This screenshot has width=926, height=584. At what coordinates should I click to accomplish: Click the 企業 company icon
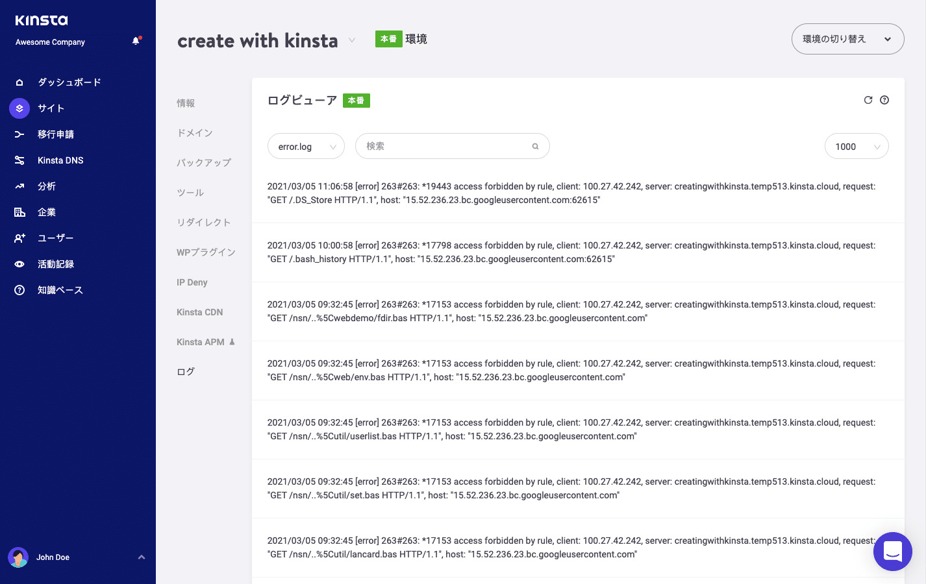coord(19,212)
